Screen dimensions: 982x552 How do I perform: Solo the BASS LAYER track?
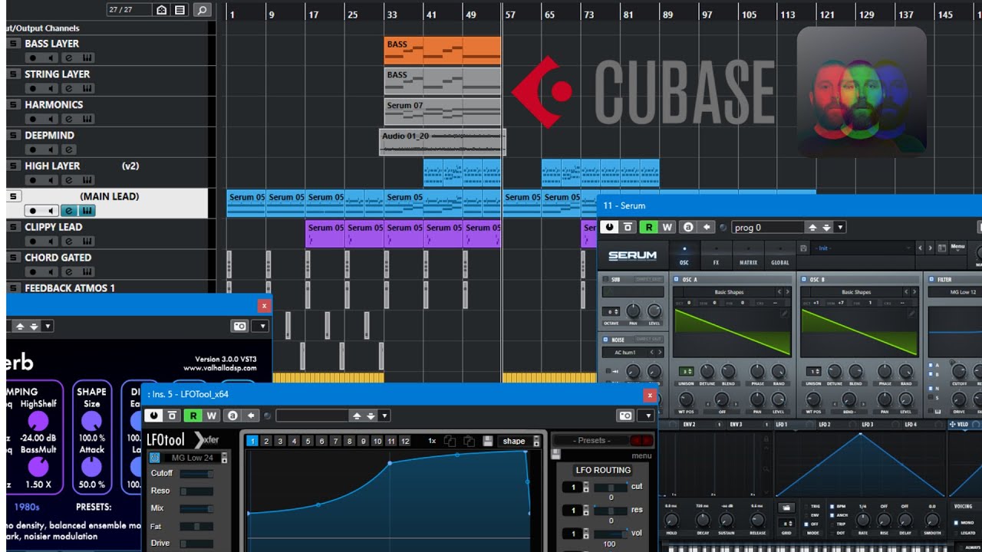[x=12, y=44]
